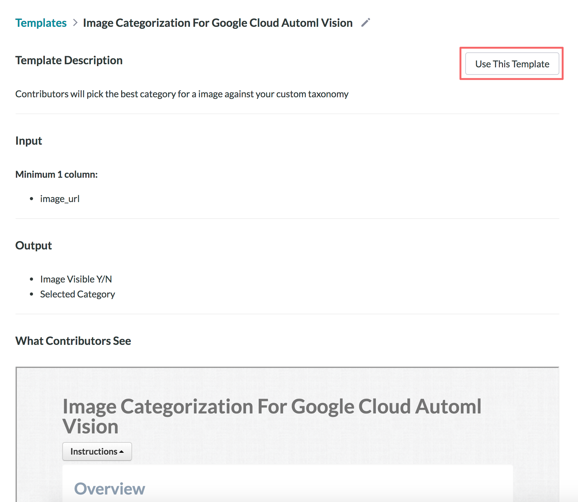Click the breadcrumb template title text
Screen dimensions: 578x502
coord(217,23)
